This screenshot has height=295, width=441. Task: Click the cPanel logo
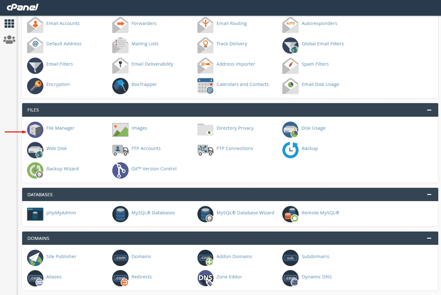coord(22,7)
